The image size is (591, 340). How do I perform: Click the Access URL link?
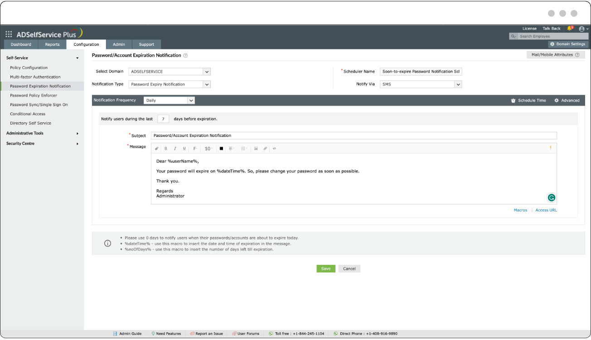(x=546, y=210)
